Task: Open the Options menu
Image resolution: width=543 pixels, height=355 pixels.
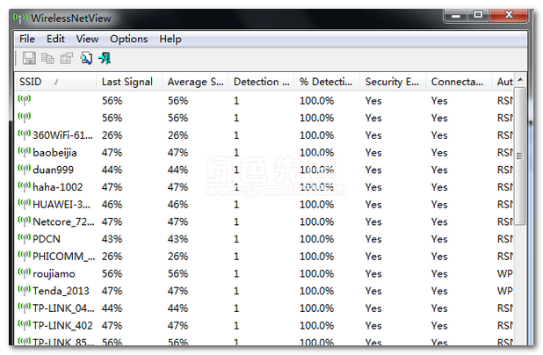Action: click(129, 39)
